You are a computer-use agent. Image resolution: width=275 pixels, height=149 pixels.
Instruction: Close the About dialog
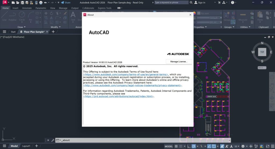click(190, 15)
